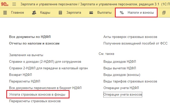
Task: Open Возврат НДФЛ
Action: [20, 75]
